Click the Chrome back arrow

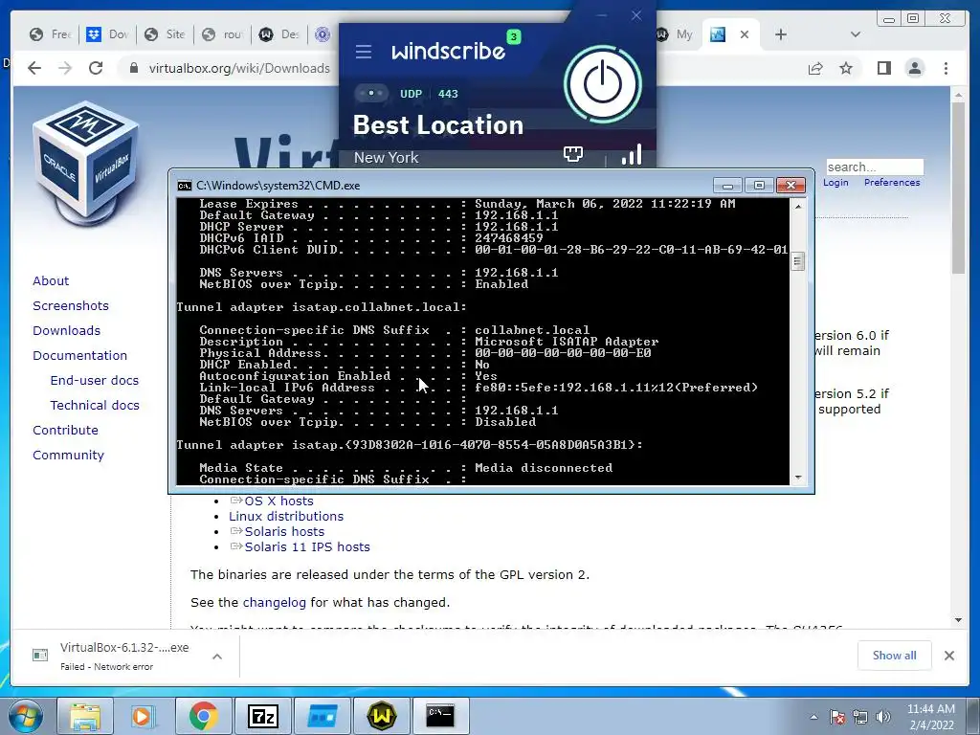click(34, 68)
